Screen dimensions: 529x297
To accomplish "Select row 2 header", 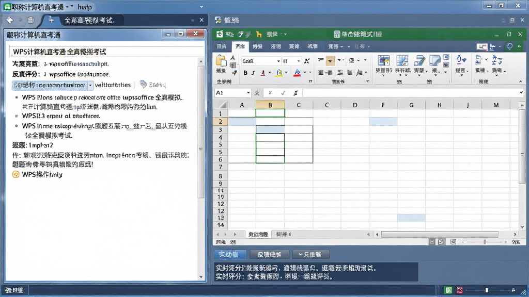I will (220, 122).
